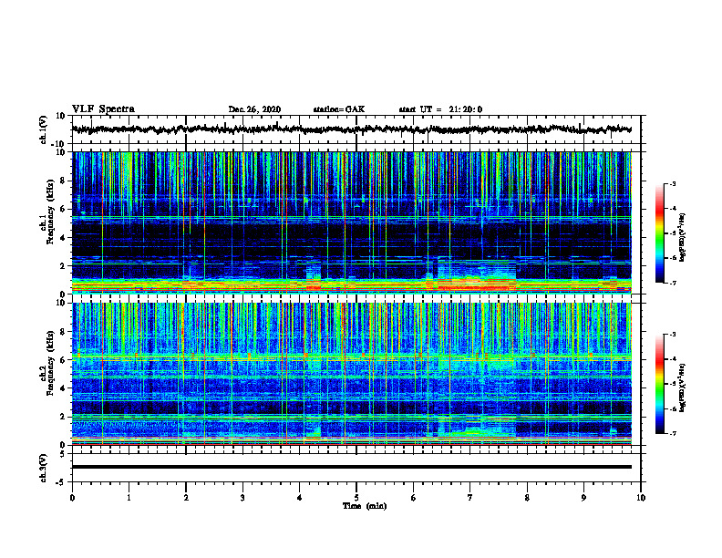The height and width of the screenshot is (558, 722).
Task: Click time axis tick label "1"
Action: [x=129, y=498]
